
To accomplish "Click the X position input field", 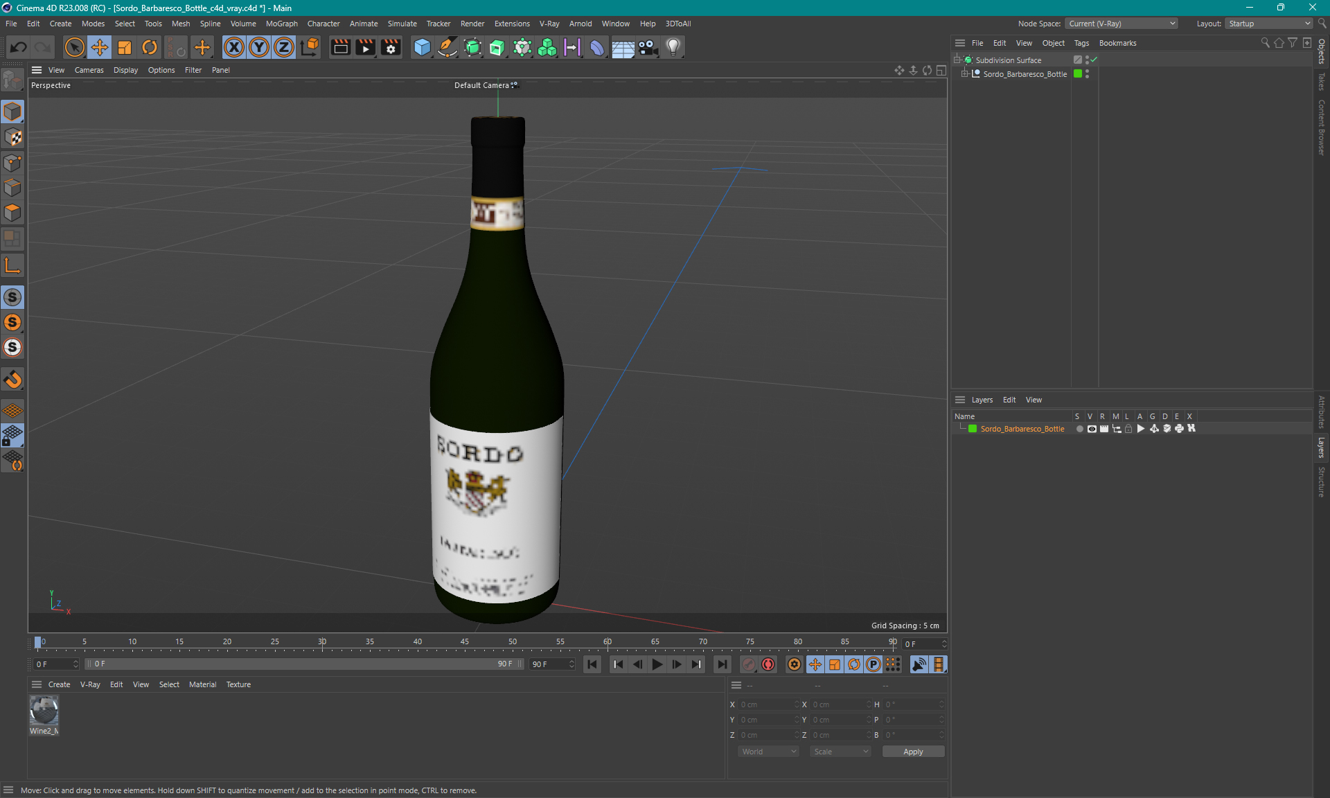I will point(768,704).
